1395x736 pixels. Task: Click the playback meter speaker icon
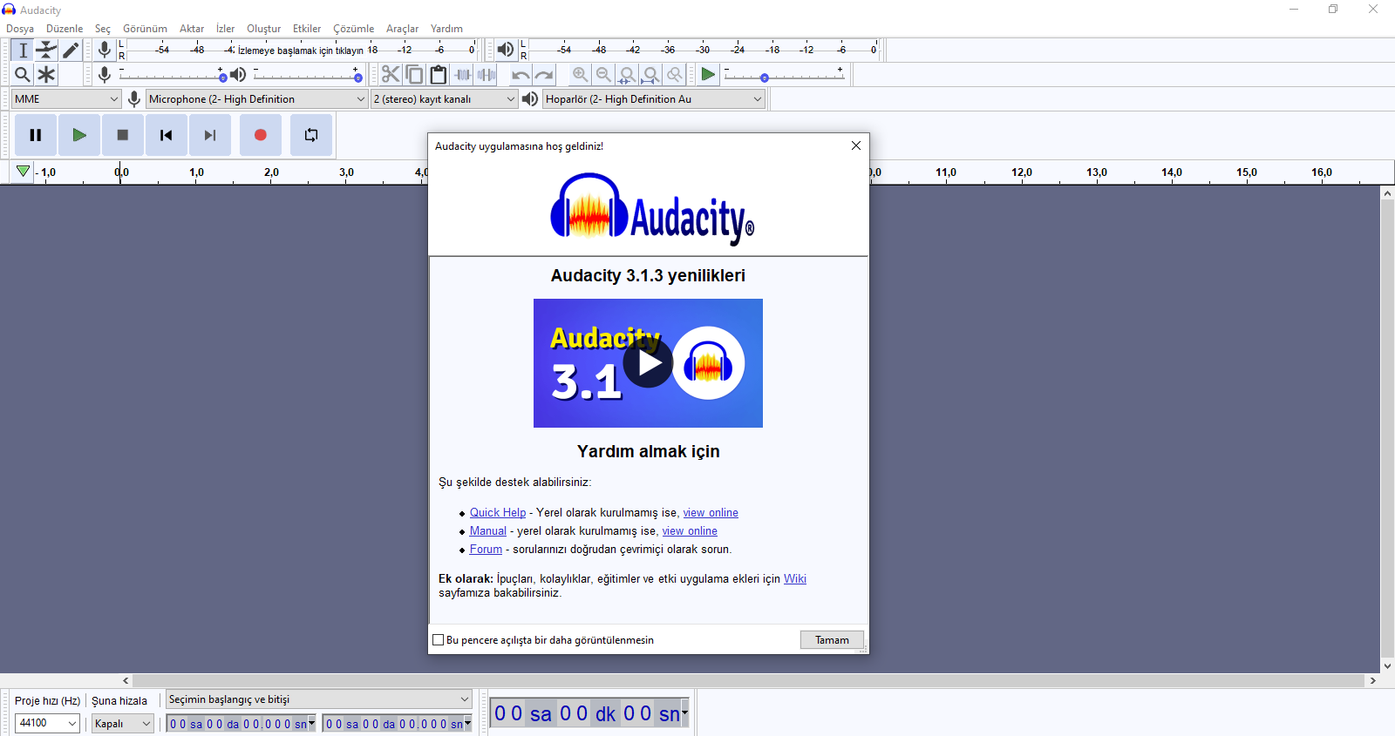(x=506, y=51)
